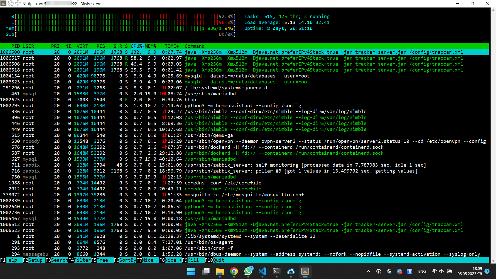
Task: Toggle tree view with F5Tree
Action: [x=99, y=260]
